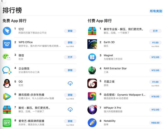This screenshot has width=163, height=129.
Task: Select 腾讯视频-庆余年热播 title
Action: click(x=31, y=95)
